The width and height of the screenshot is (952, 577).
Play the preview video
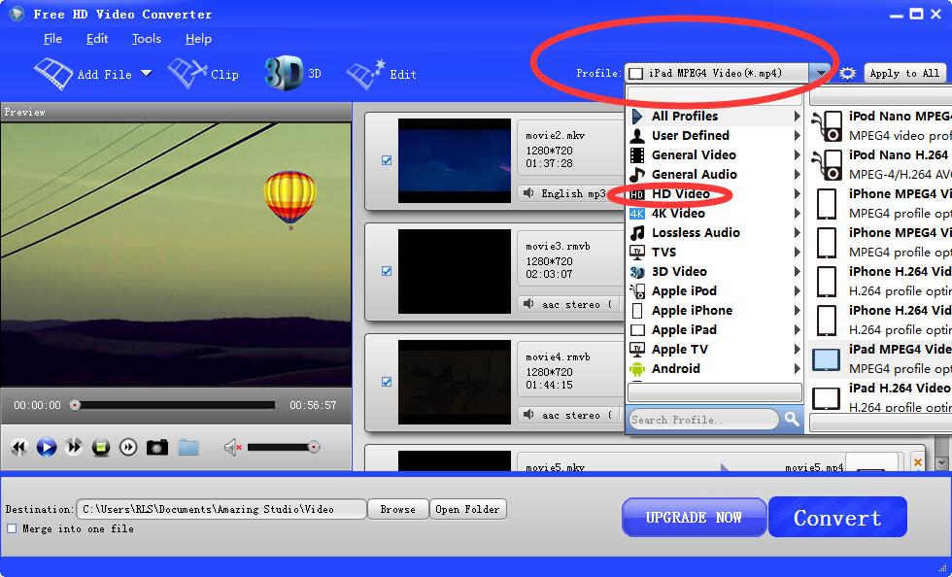coord(47,448)
